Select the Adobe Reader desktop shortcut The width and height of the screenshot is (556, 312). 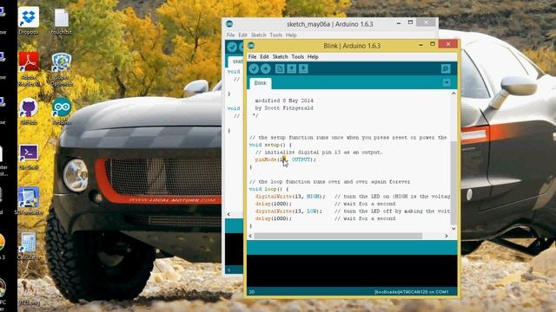coord(29,69)
